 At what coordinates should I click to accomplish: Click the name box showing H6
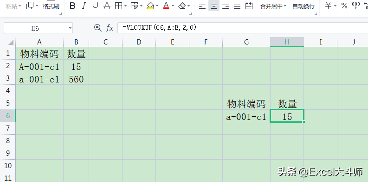click(x=35, y=28)
